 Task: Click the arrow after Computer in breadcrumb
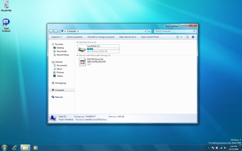point(78,31)
